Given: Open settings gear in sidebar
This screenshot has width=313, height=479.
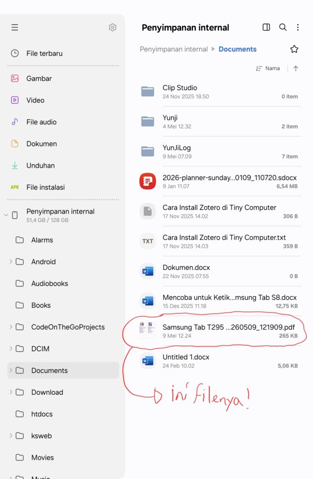Looking at the screenshot, I should [x=113, y=28].
